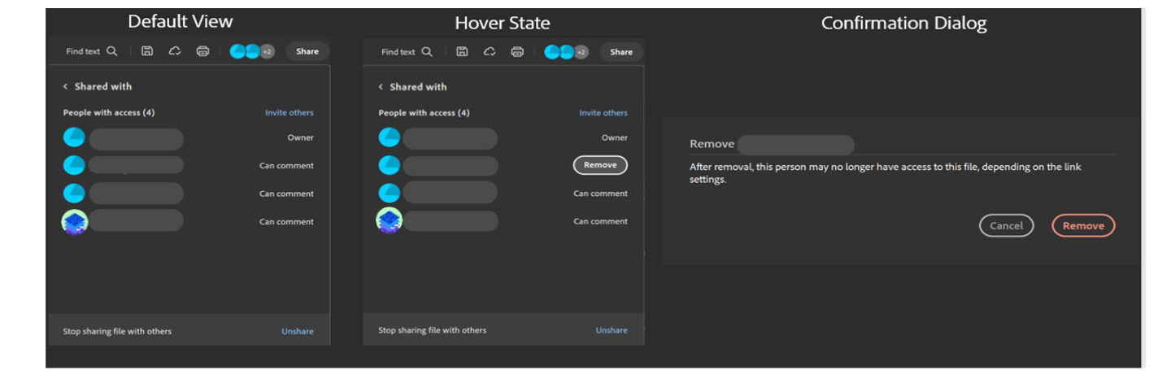This screenshot has height=379, width=1171.
Task: Cancel the removal in Confirmation Dialog
Action: pyautogui.click(x=1006, y=225)
